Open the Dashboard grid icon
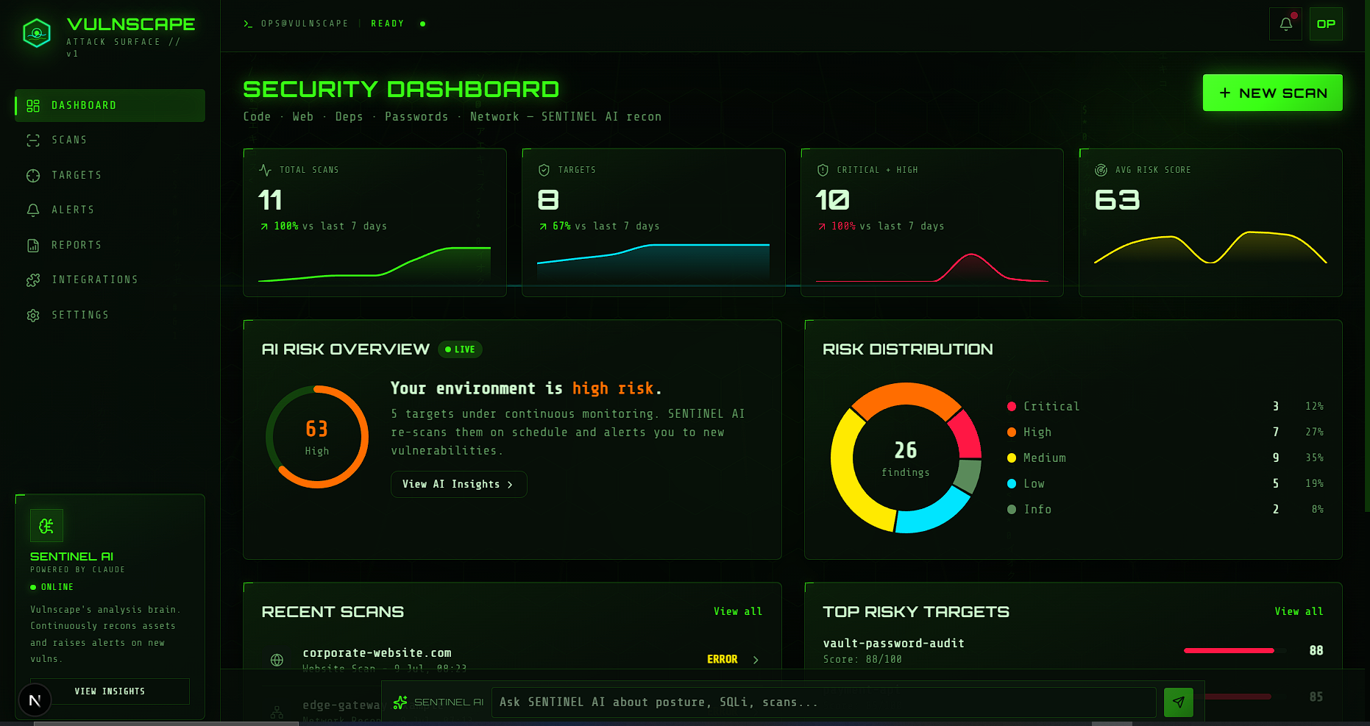The width and height of the screenshot is (1370, 726). (33, 106)
